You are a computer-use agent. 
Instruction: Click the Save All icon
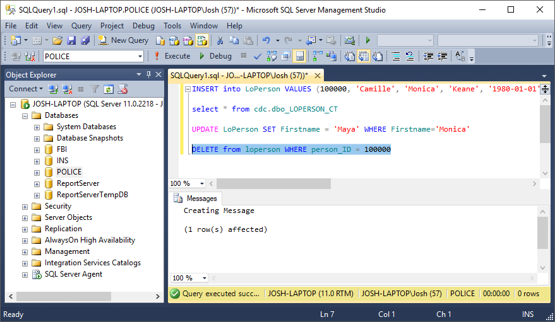click(85, 40)
